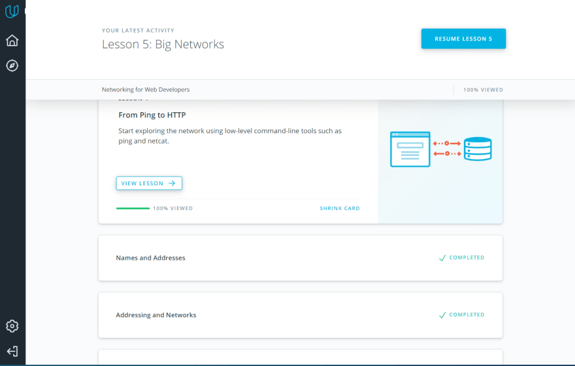
Task: Click Networking for Web Developers course title
Action: tap(146, 89)
